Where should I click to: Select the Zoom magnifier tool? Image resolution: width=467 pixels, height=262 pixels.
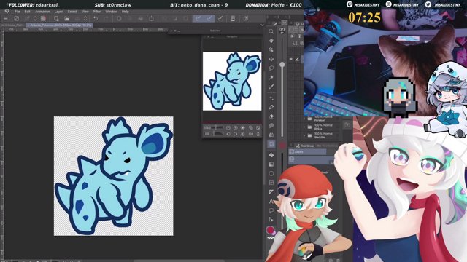(271, 31)
